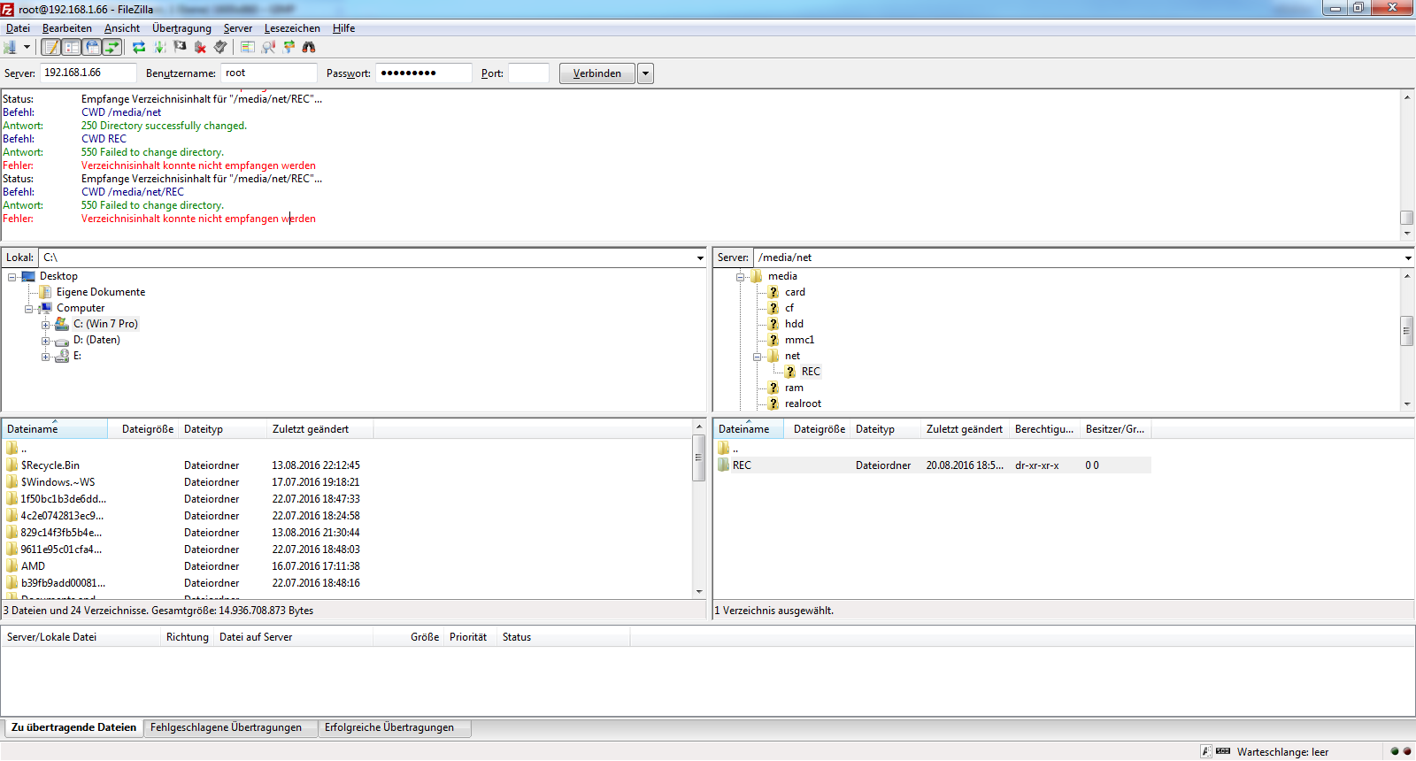Click the synchronized browsing icon
The height and width of the screenshot is (761, 1416).
pos(289,48)
